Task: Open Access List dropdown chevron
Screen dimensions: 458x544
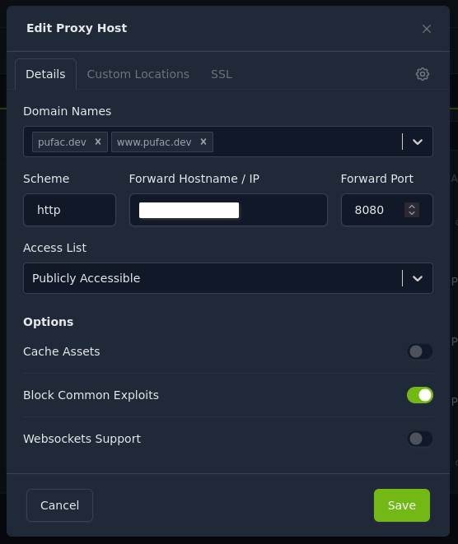Action: pyautogui.click(x=418, y=278)
